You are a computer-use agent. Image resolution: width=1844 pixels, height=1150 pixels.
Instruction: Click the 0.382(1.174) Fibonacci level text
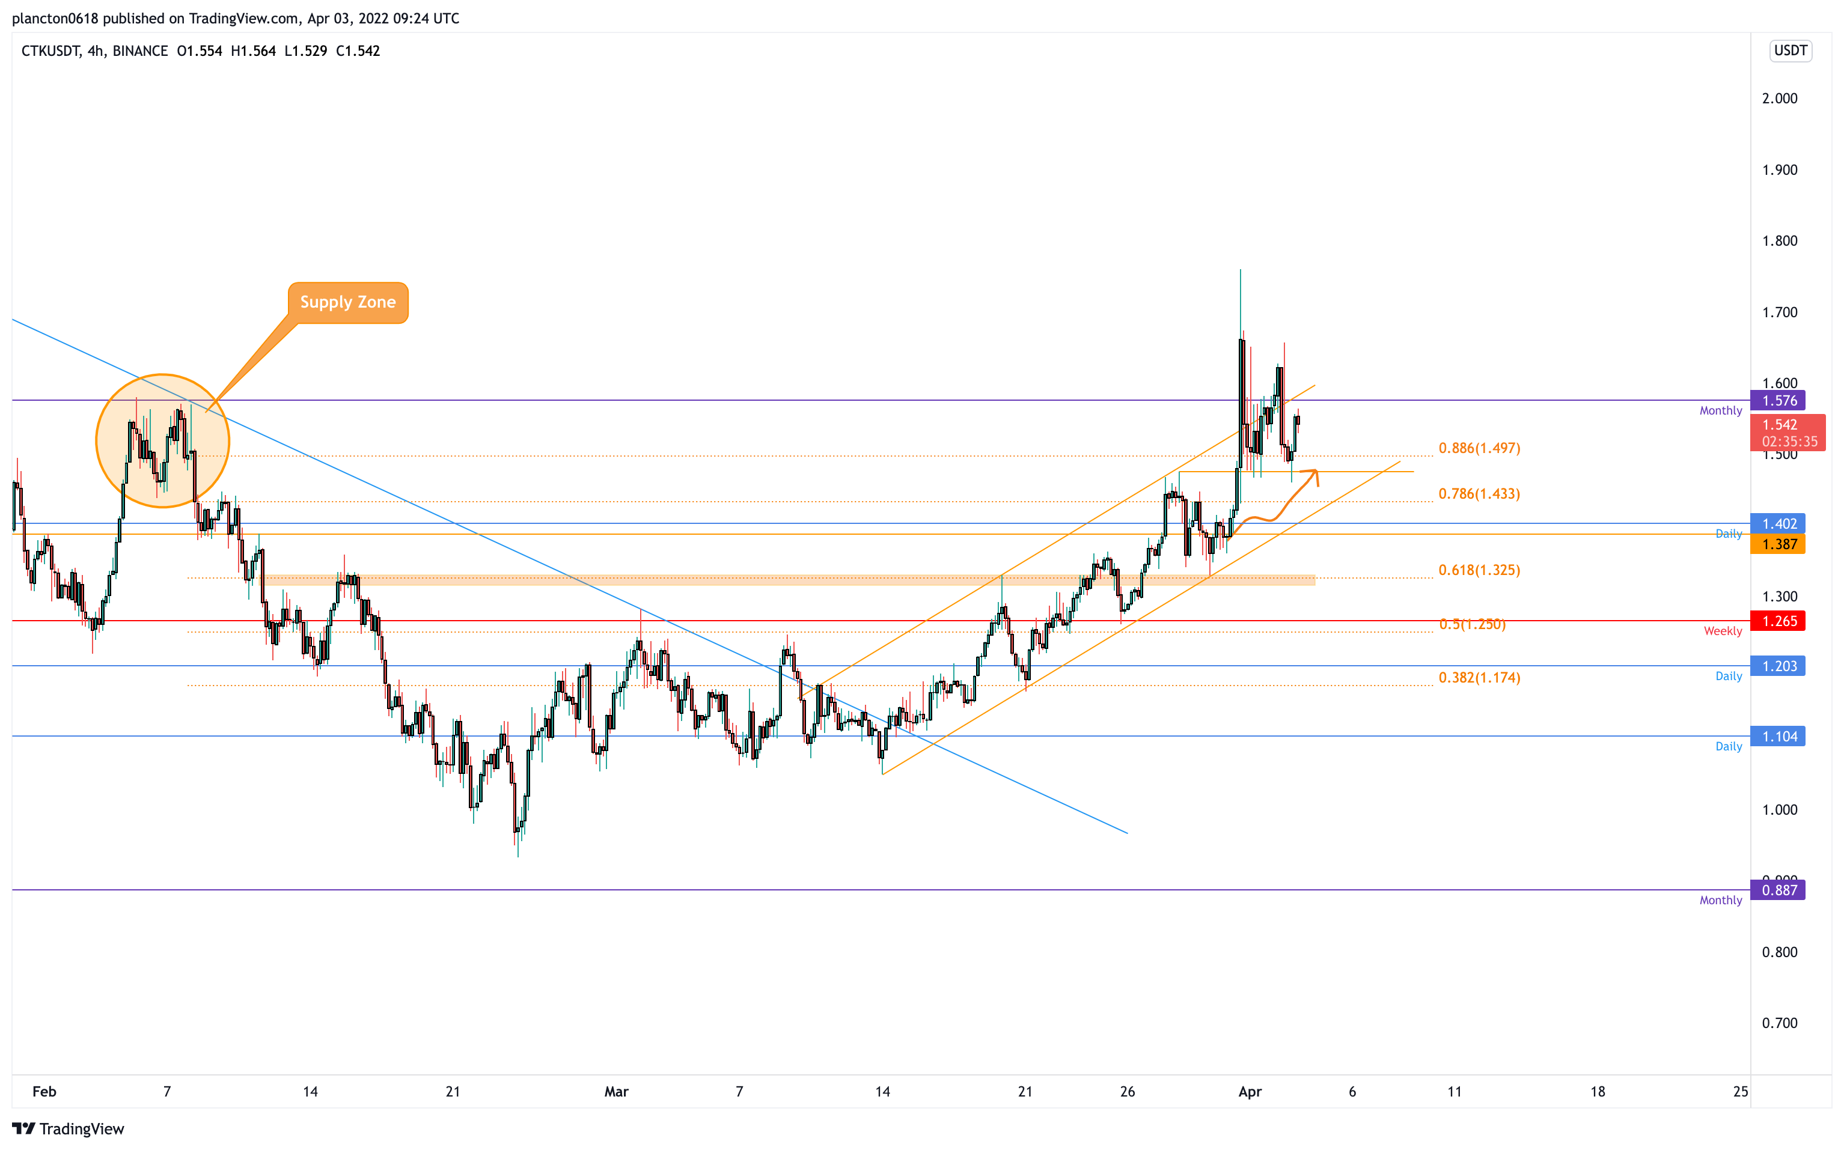click(1479, 677)
